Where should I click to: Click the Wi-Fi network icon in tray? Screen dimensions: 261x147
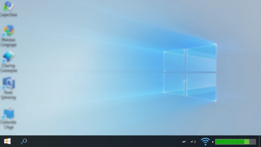(x=205, y=141)
